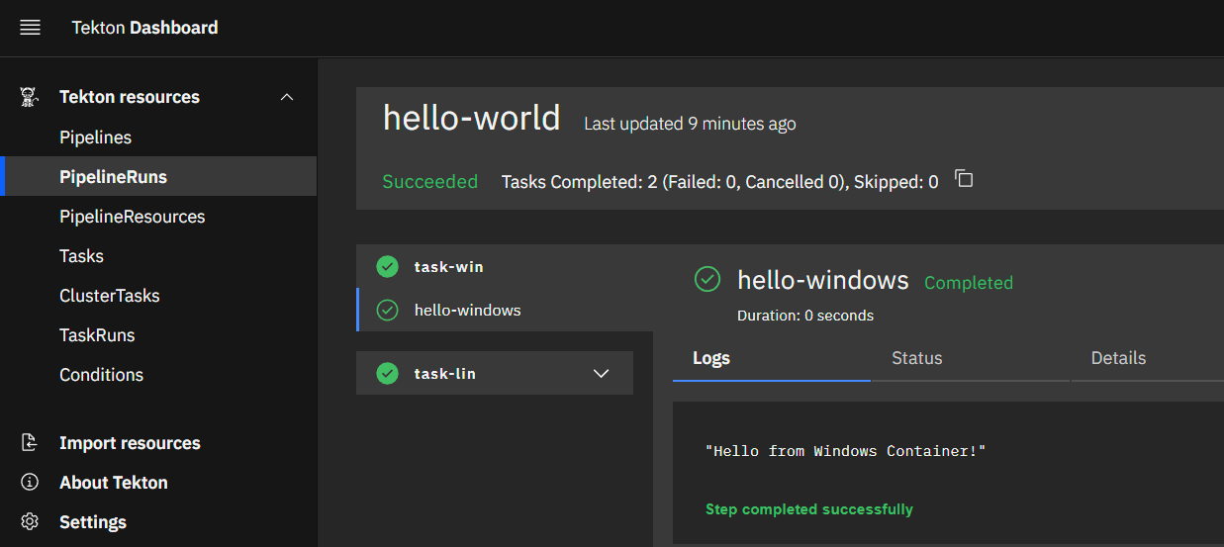Image resolution: width=1224 pixels, height=547 pixels.
Task: Open Conditions in the sidebar
Action: point(158,375)
